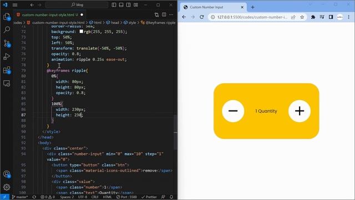Screen dimensions: 355x200
Task: Select the head breadcrumb segment
Action: [x=113, y=22]
